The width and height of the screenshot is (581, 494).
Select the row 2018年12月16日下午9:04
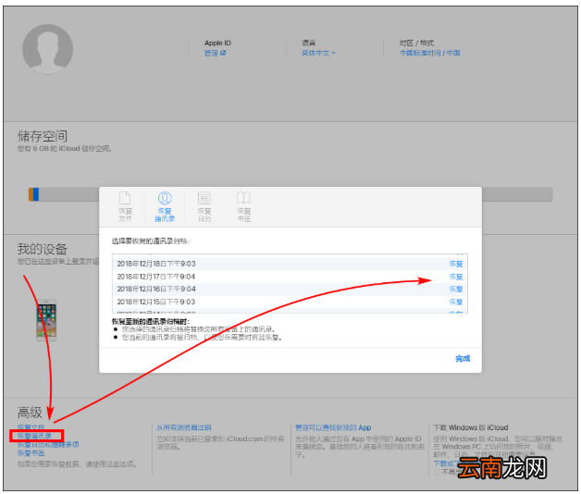coord(290,289)
